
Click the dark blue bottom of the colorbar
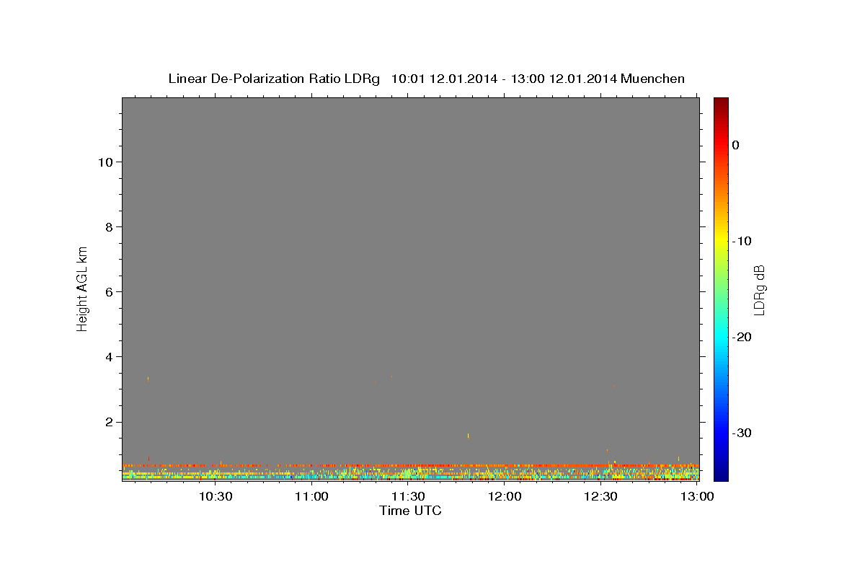721,475
